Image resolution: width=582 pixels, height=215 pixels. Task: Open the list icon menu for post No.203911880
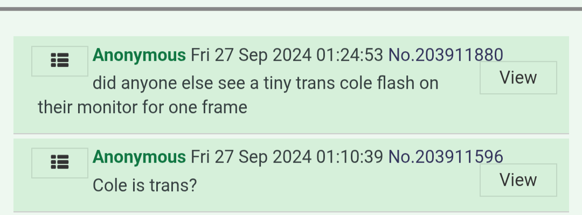click(x=60, y=61)
